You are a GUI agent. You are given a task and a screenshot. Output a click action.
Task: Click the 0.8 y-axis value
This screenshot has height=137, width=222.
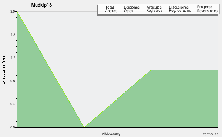point(13,81)
